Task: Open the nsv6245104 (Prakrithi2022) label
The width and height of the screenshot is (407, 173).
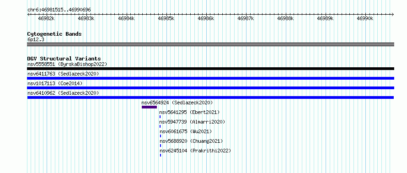Action: click(195, 151)
